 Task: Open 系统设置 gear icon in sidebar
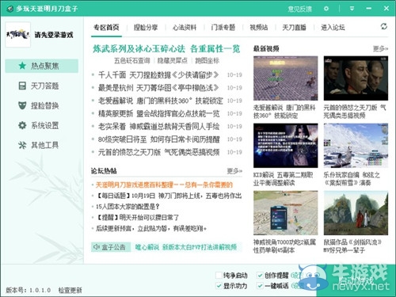[22, 125]
